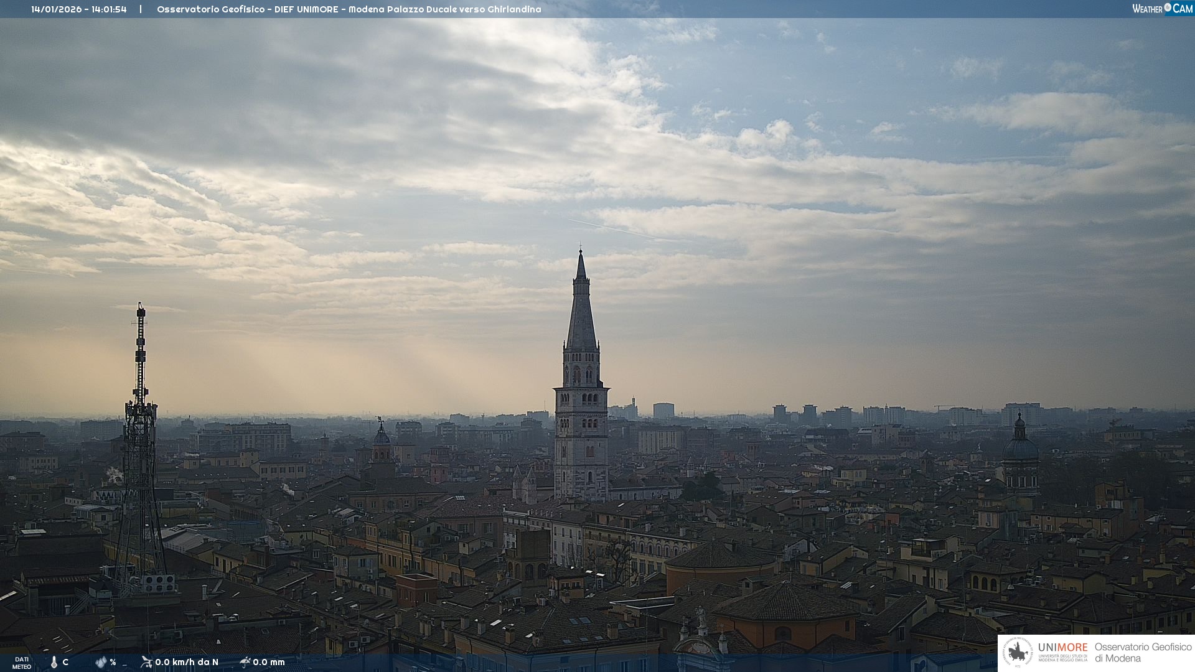The image size is (1195, 672).
Task: Click the temperature unit C label
Action: click(65, 662)
